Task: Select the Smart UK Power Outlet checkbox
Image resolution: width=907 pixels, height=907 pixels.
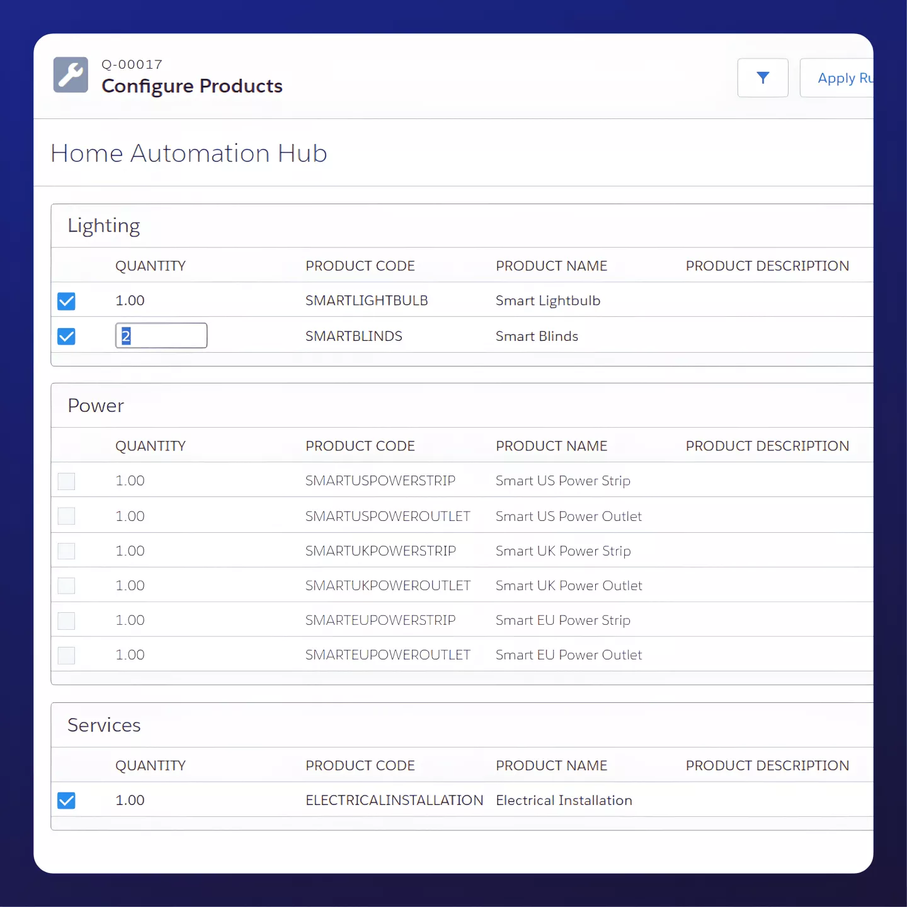Action: 66,585
